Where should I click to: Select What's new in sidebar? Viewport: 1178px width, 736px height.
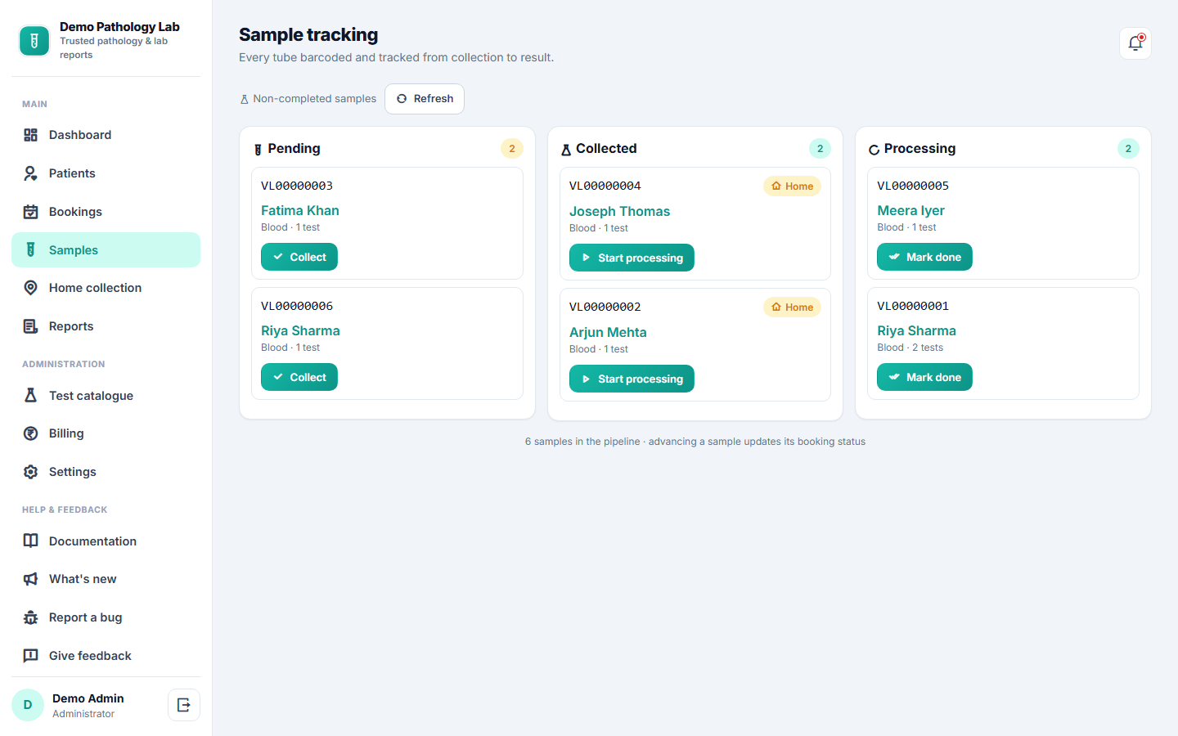point(106,579)
